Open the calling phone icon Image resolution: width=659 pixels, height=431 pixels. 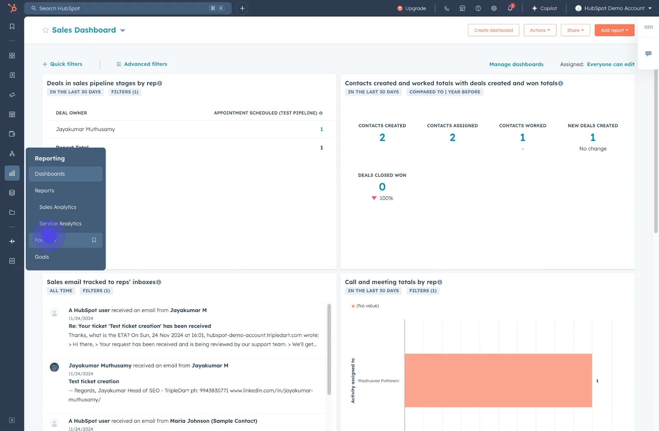(446, 8)
